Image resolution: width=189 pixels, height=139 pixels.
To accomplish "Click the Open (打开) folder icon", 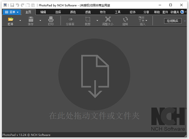I will click(11, 19).
